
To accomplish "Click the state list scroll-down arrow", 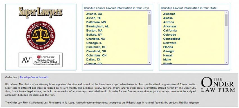I will pos(226,62).
